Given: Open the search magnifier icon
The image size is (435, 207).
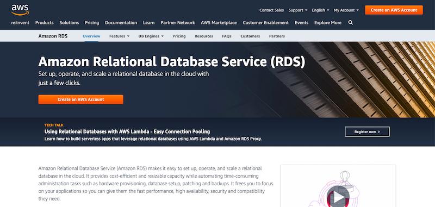Looking at the screenshot, I should tap(350, 22).
